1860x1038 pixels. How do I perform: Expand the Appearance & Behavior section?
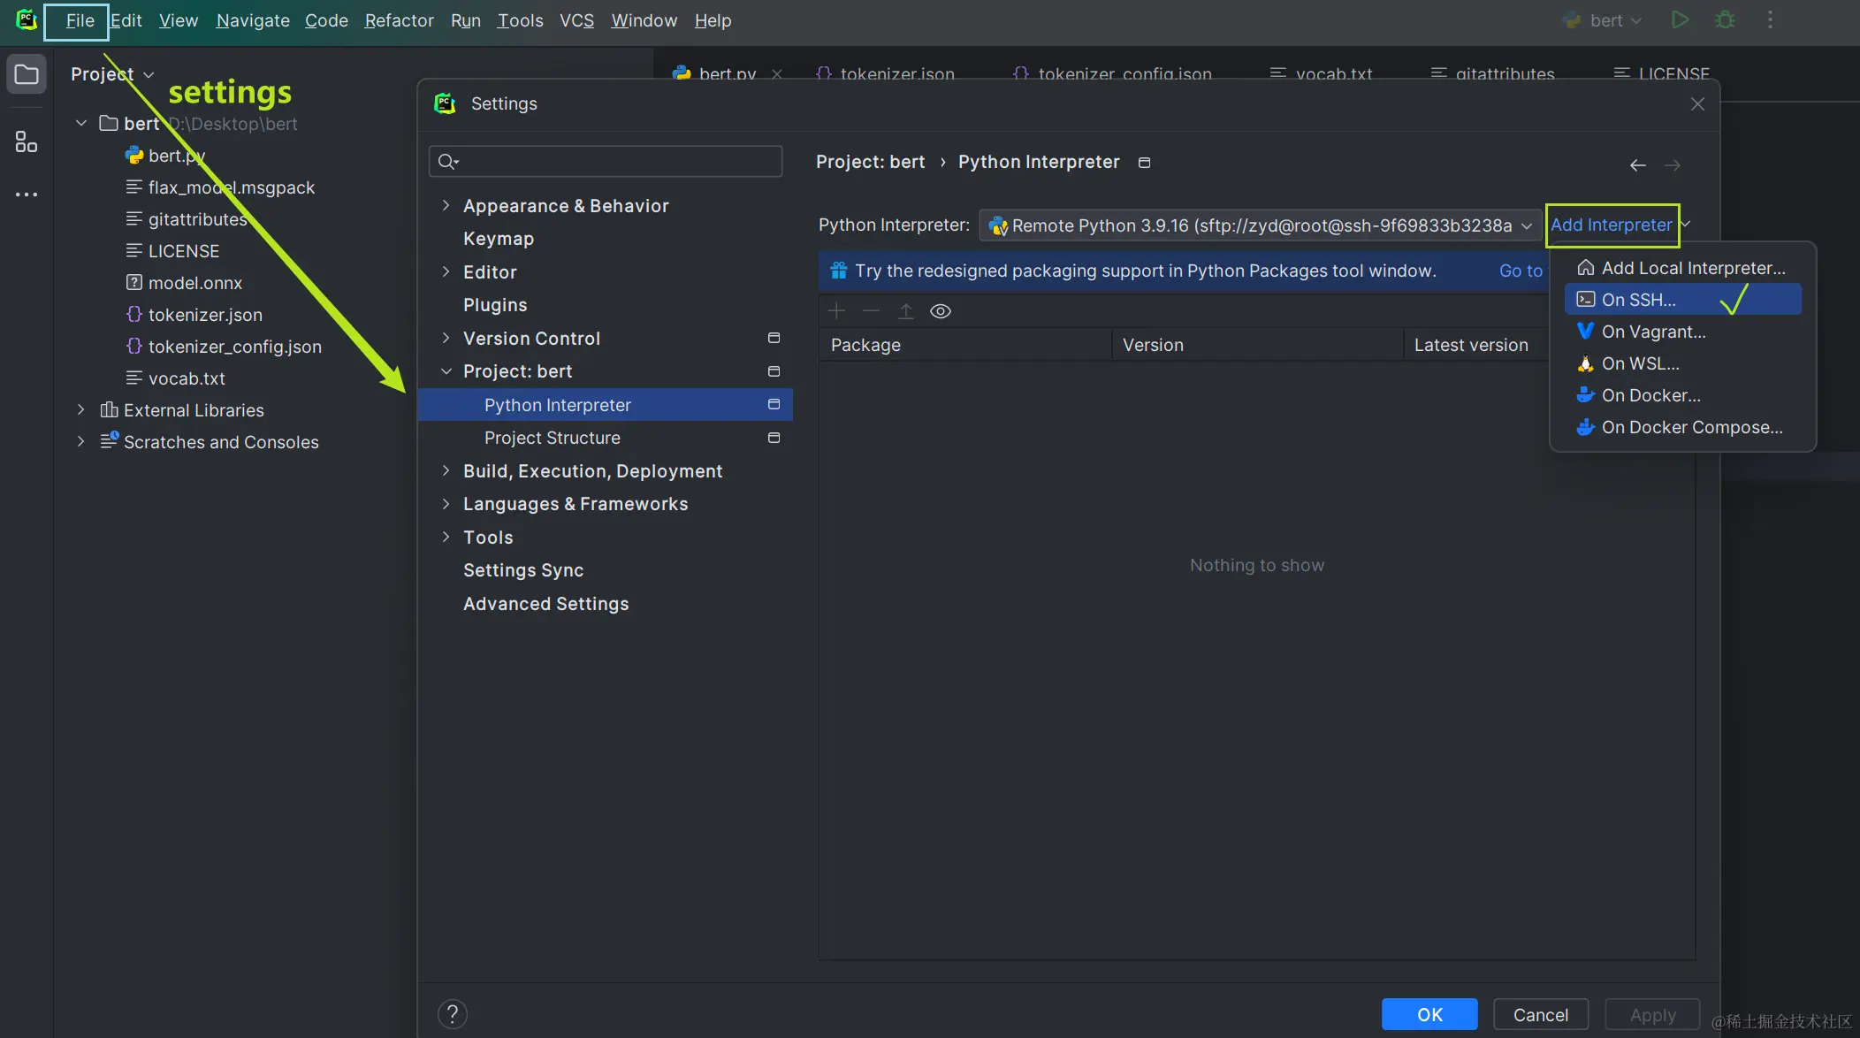click(x=446, y=205)
